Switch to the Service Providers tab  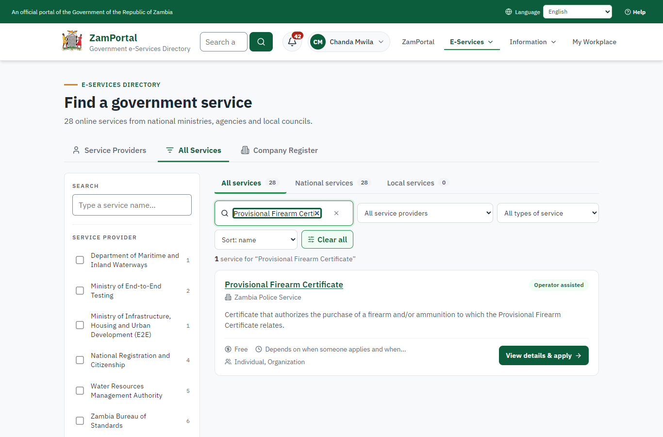[109, 151]
